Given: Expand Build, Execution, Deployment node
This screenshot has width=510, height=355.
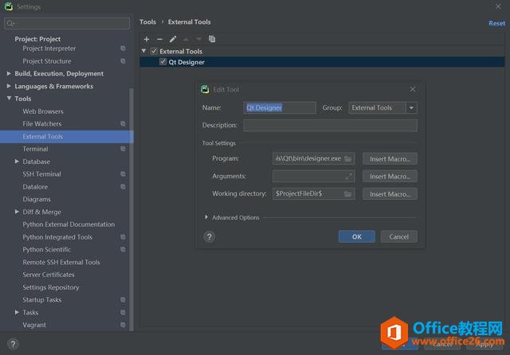Looking at the screenshot, I should pos(9,73).
